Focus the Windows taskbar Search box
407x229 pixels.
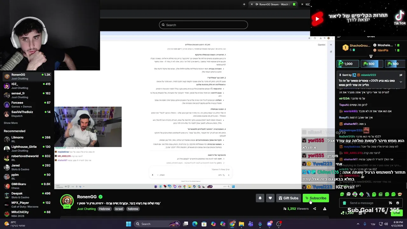pos(157,224)
